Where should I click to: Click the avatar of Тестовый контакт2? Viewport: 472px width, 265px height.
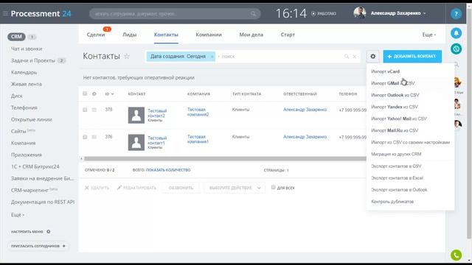pos(136,115)
